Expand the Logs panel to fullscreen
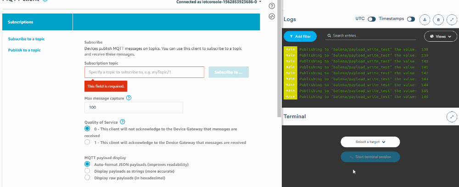The height and width of the screenshot is (187, 459). pyautogui.click(x=452, y=19)
